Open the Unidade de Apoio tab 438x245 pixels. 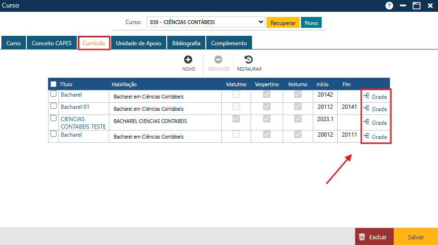coord(138,43)
